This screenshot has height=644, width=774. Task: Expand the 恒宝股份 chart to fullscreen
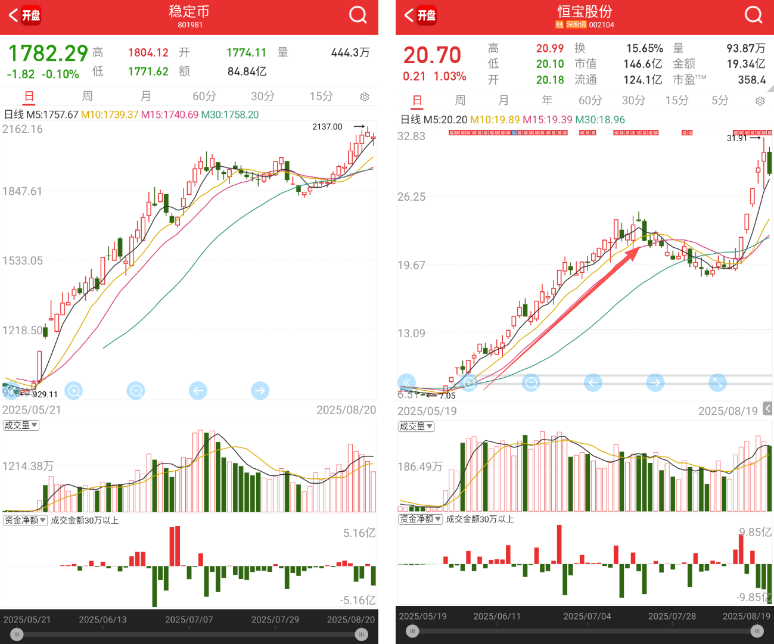click(x=717, y=382)
